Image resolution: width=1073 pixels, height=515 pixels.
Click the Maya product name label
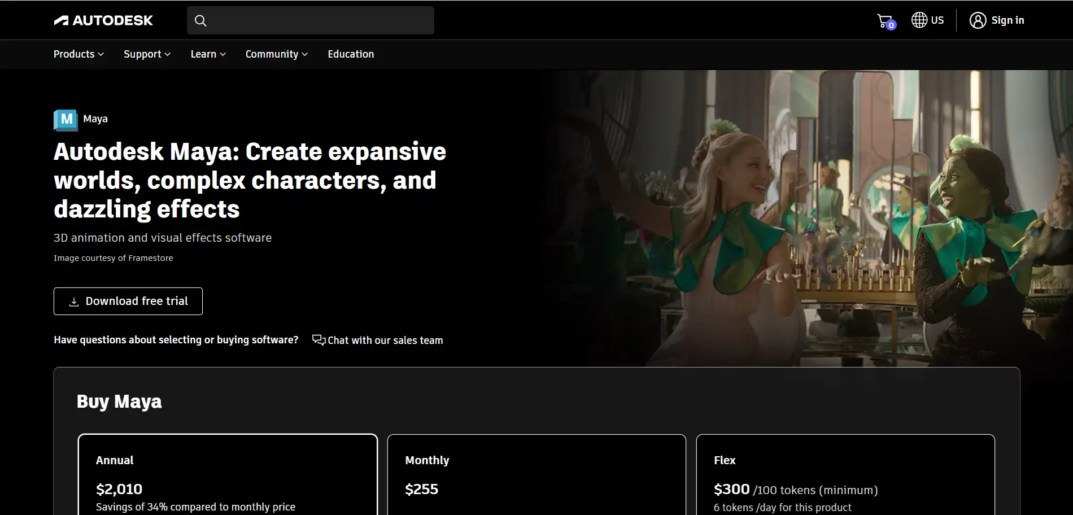(x=95, y=119)
